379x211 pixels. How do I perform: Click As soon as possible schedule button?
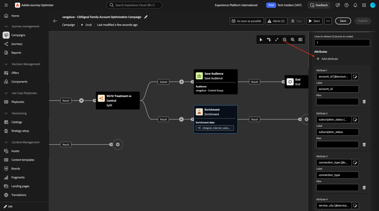[x=247, y=21]
